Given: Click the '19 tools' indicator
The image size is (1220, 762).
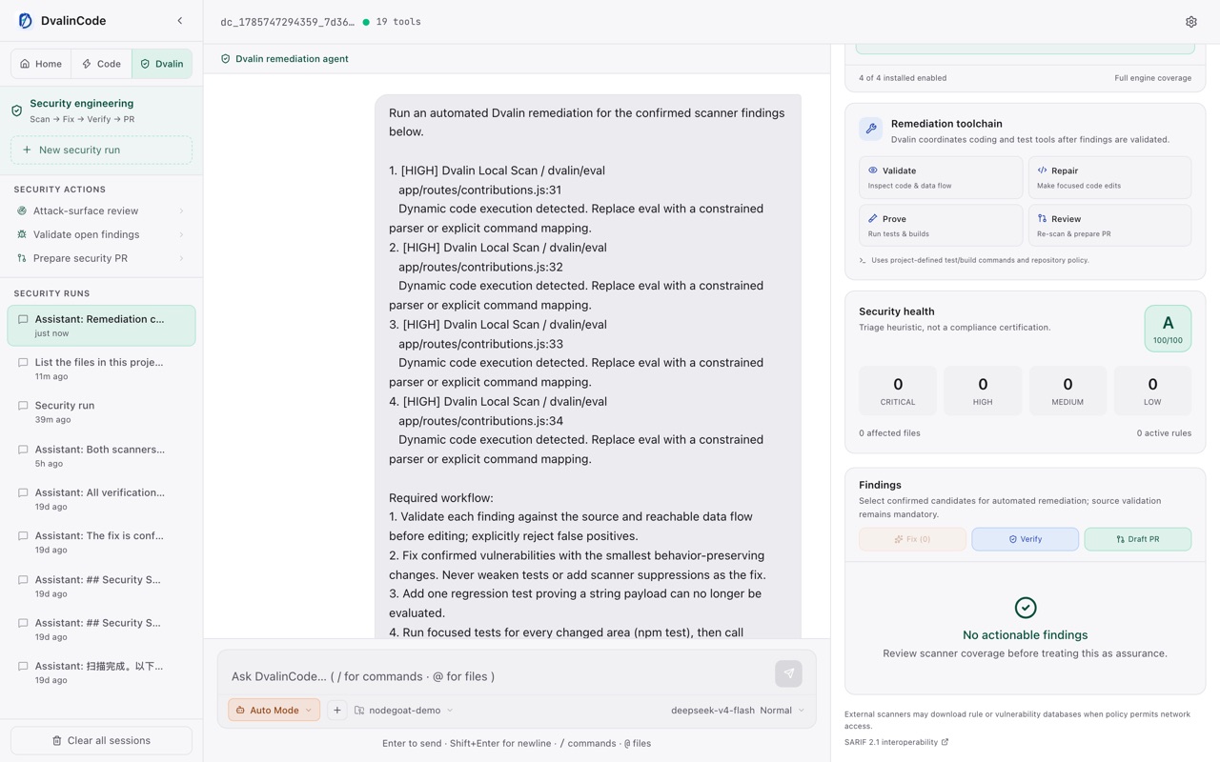Looking at the screenshot, I should pos(398,22).
